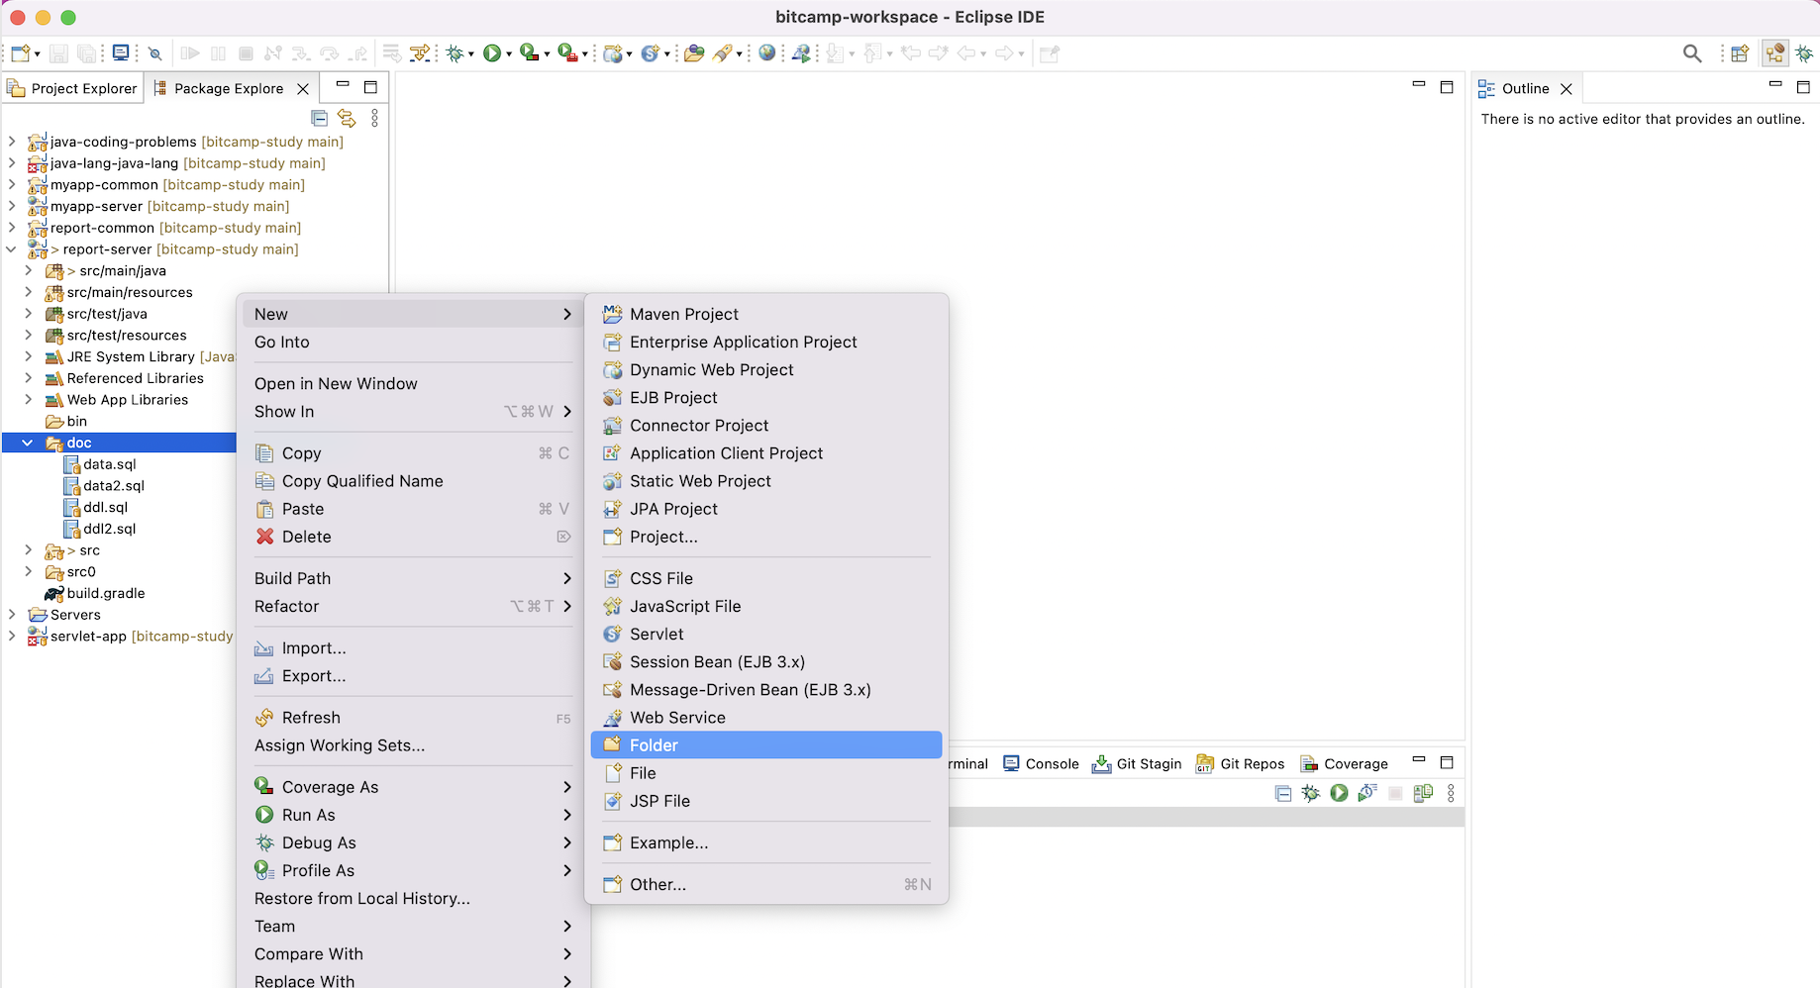Screen dimensions: 1820x988
Task: Click Copy Qualified Name in context menu
Action: (x=413, y=481)
